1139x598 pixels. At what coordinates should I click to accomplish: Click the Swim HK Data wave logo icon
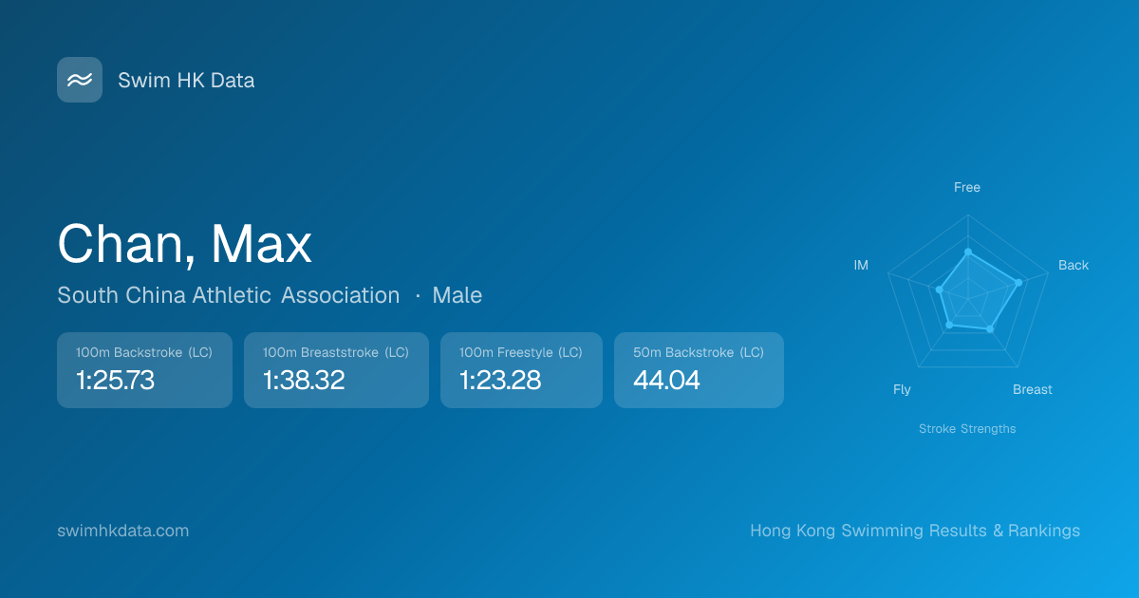click(x=80, y=80)
